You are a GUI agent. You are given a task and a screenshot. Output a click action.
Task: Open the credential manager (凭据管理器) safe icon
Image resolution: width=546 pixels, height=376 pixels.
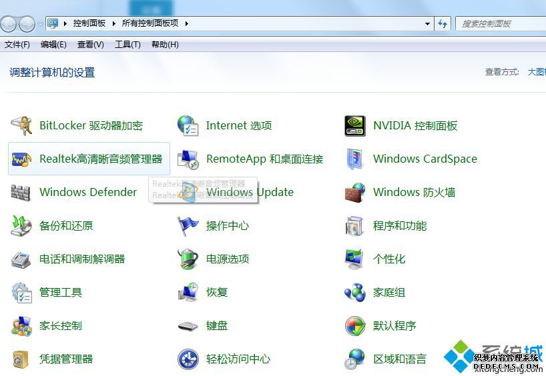coord(21,359)
